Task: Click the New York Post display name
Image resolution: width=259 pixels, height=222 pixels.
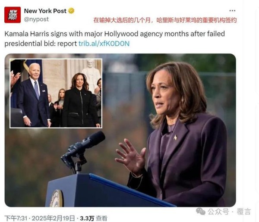Action: coord(45,11)
